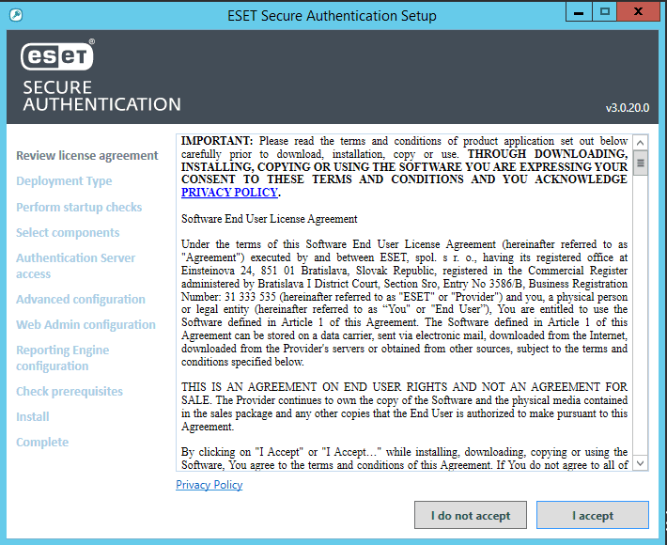
Task: Select Web Admin configuration step
Action: tap(85, 324)
